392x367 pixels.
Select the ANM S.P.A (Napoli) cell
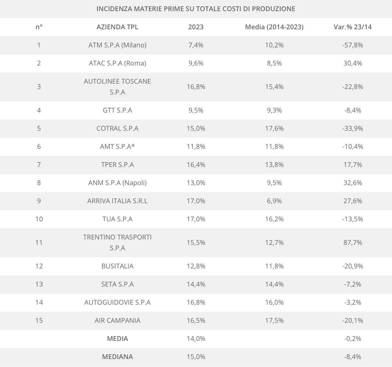coord(117,183)
